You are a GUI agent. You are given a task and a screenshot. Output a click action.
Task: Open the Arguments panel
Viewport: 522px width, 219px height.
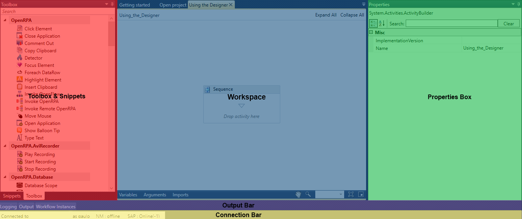(155, 195)
